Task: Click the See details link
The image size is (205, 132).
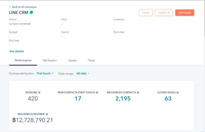Action: tap(16, 51)
